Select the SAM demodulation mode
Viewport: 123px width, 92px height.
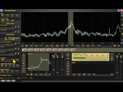[30, 50]
